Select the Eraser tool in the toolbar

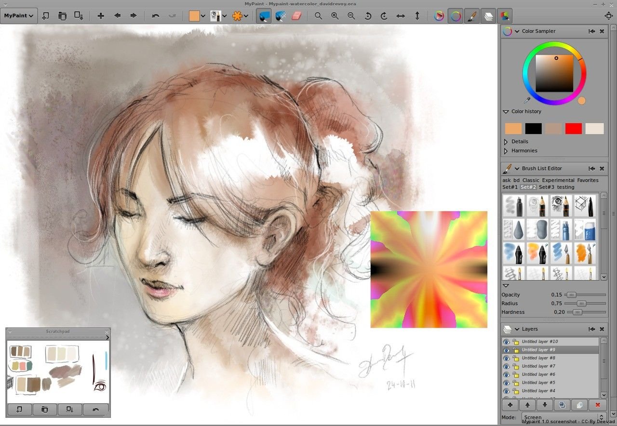coord(297,16)
